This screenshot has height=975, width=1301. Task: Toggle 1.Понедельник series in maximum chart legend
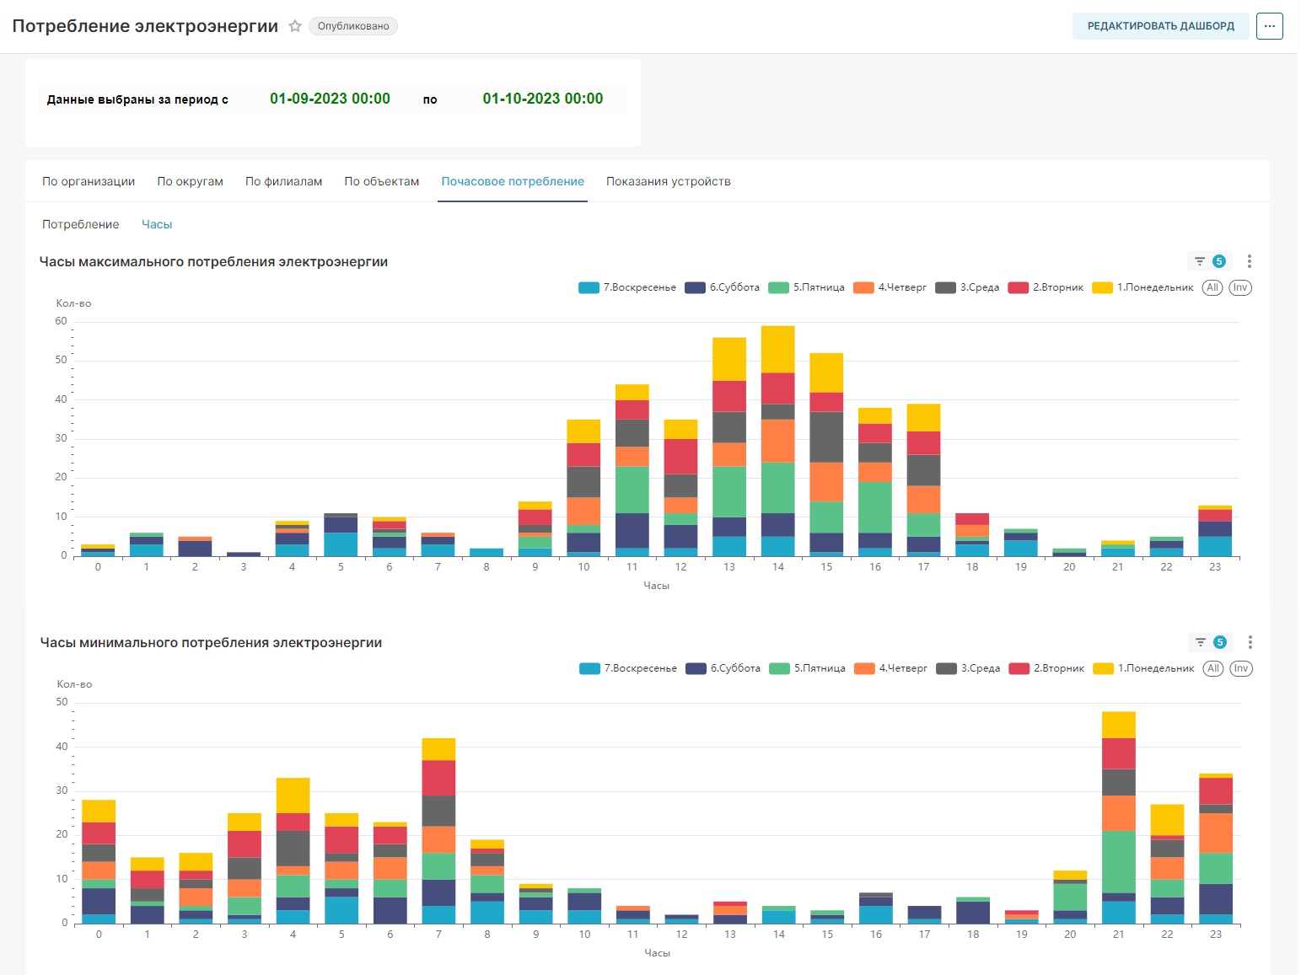1142,287
